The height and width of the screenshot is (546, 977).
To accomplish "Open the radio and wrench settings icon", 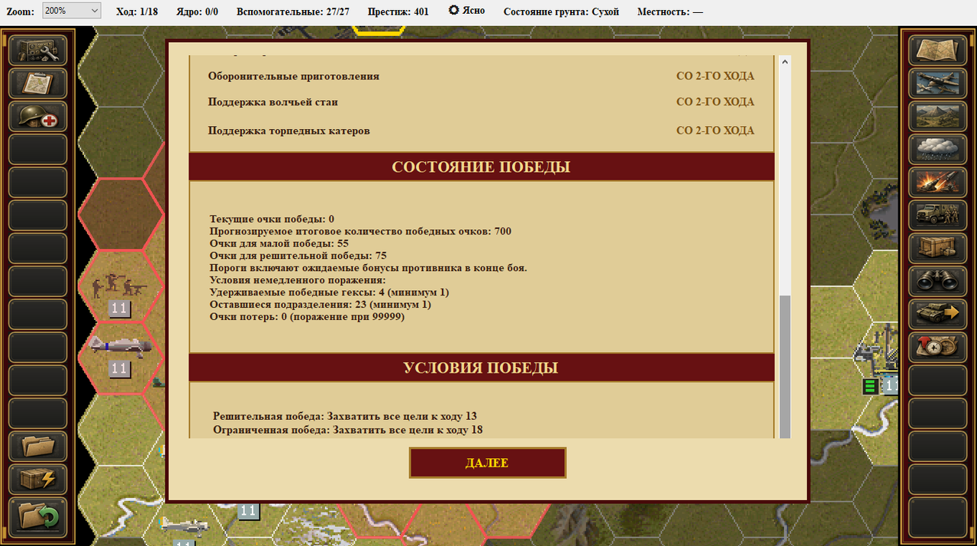I will [38, 50].
